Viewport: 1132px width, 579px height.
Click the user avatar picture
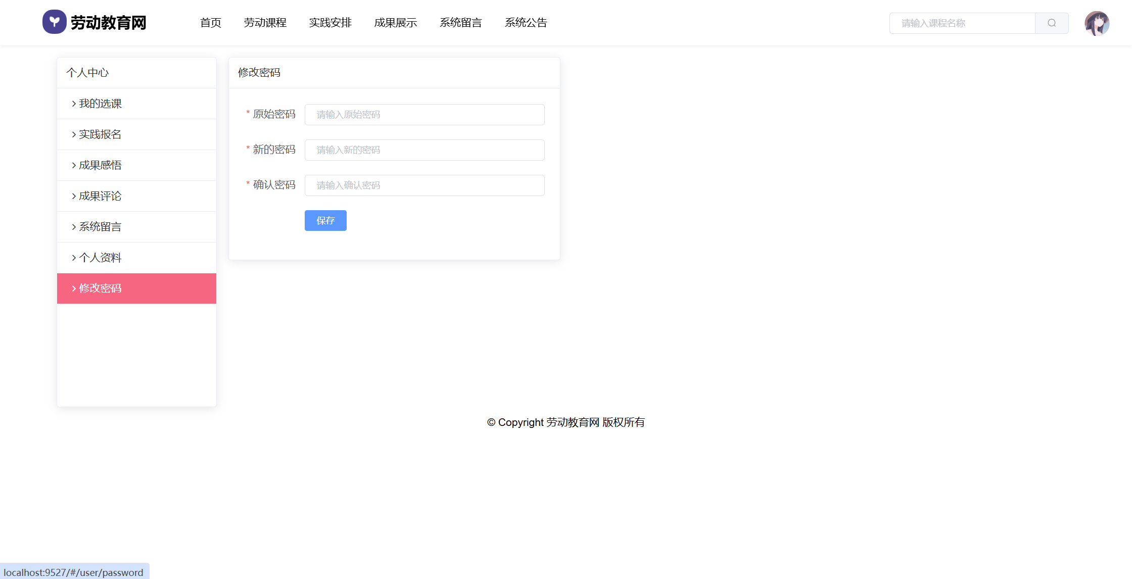click(1097, 23)
